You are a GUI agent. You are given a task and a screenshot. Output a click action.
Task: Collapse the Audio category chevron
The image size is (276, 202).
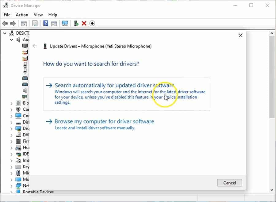pos(11,40)
